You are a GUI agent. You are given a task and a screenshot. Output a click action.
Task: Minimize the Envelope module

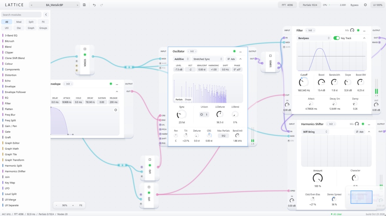click(x=117, y=84)
